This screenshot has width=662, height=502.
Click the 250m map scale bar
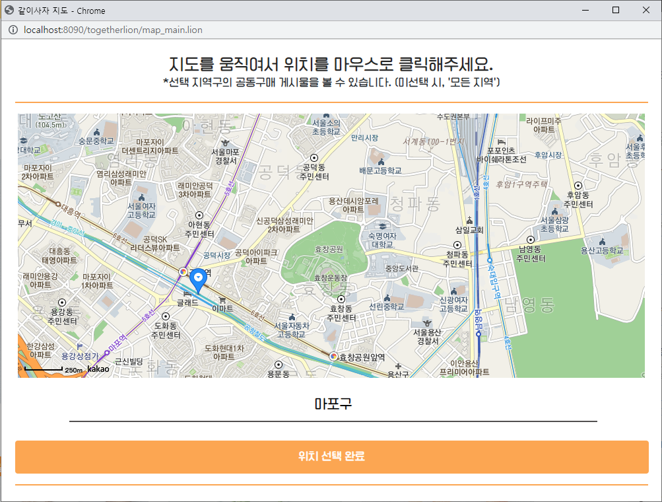tap(44, 369)
